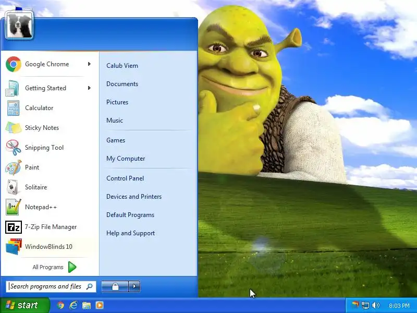417x313 pixels.
Task: Select the WindowBlinds 10 text label
Action: [48, 247]
